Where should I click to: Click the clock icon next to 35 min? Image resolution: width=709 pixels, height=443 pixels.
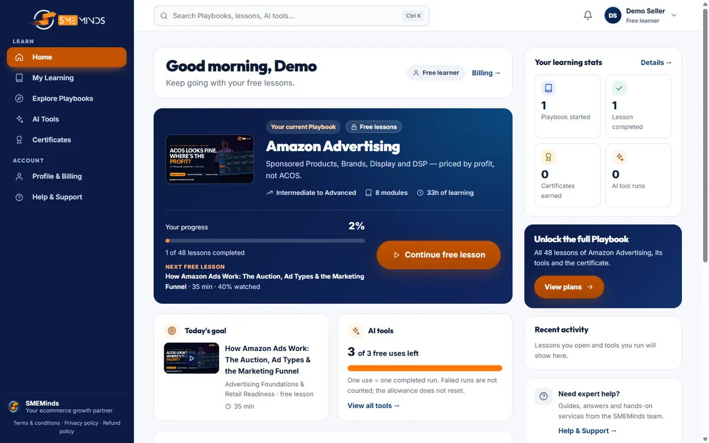228,406
